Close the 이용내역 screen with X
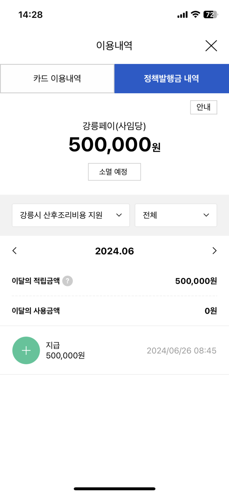Viewport: 229px width, 495px height. (x=211, y=46)
